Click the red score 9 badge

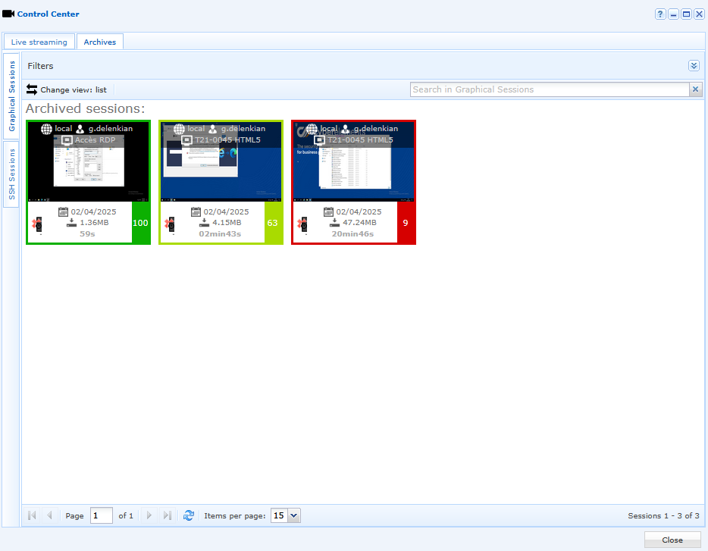pos(406,223)
